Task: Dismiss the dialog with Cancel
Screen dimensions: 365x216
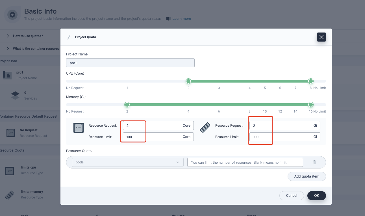Action: coord(292,195)
